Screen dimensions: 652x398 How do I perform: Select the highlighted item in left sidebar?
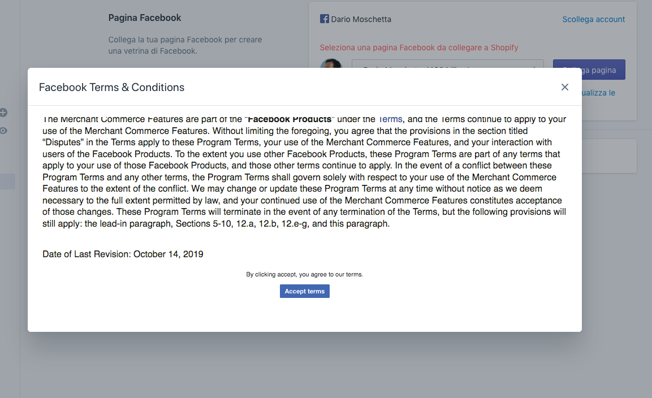(7, 181)
